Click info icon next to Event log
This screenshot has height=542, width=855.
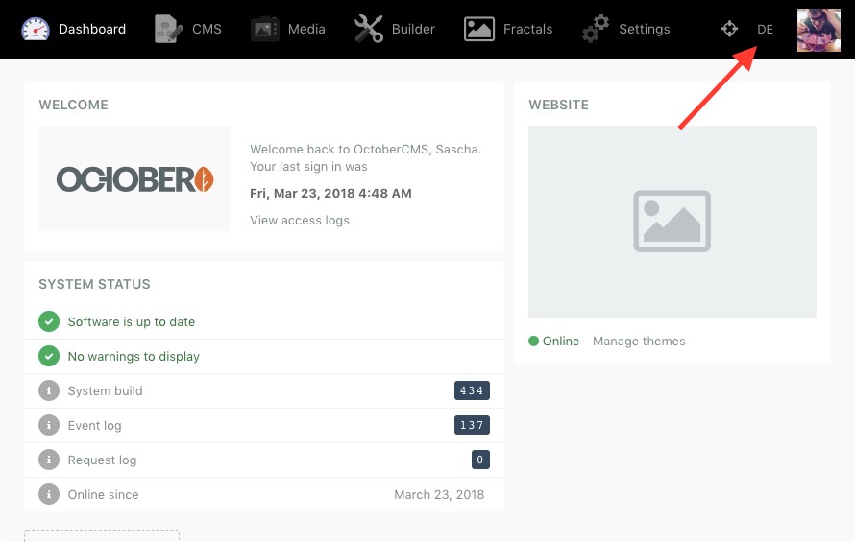point(49,425)
